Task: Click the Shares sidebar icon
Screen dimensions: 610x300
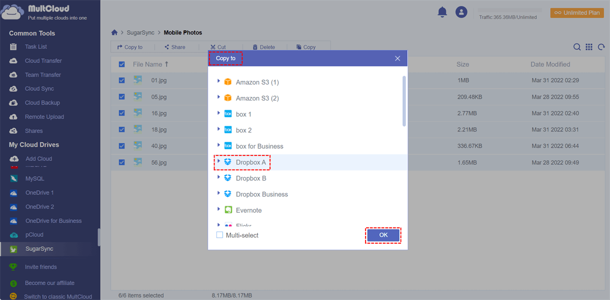Action: pyautogui.click(x=14, y=131)
